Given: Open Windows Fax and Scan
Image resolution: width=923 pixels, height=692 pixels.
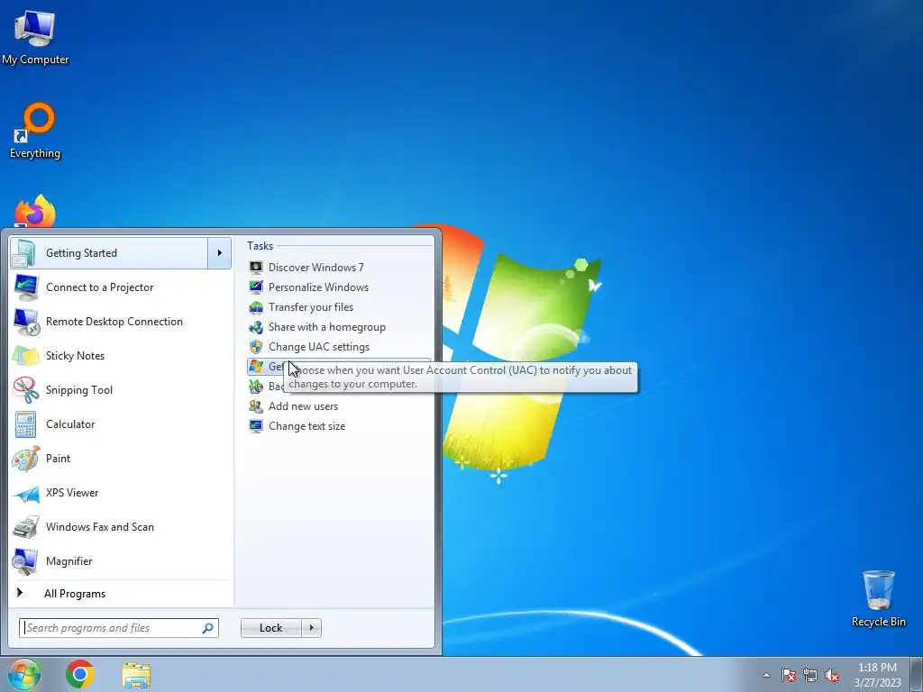Looking at the screenshot, I should click(x=121, y=527).
